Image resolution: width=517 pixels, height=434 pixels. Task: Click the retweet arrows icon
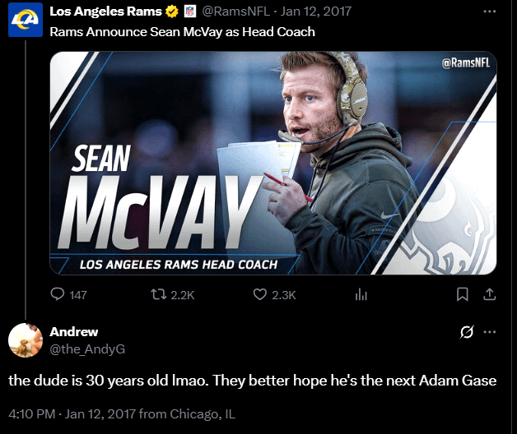click(x=159, y=294)
